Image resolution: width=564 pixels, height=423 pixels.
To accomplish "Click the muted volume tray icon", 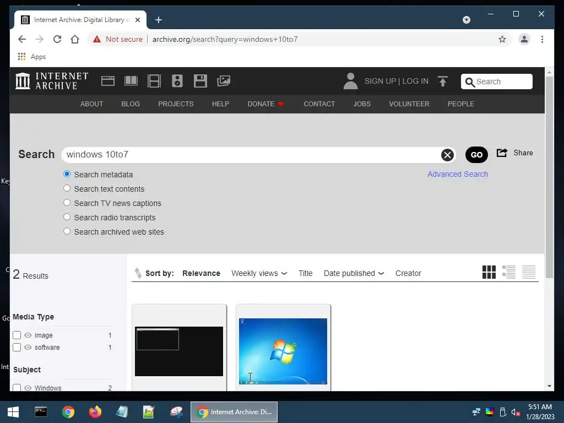I will point(516,412).
